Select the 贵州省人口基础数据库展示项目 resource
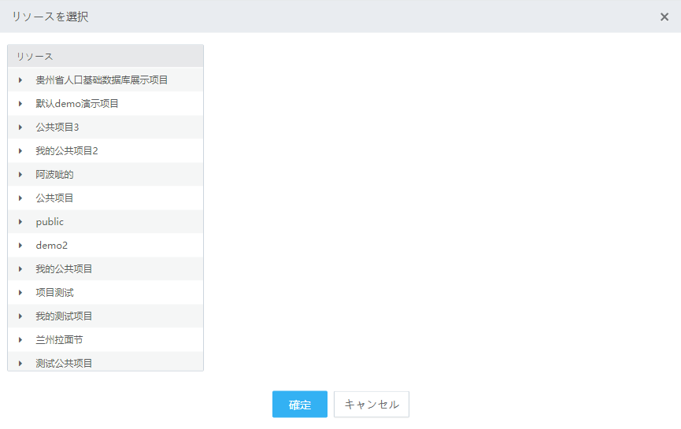This screenshot has width=681, height=429. 102,80
